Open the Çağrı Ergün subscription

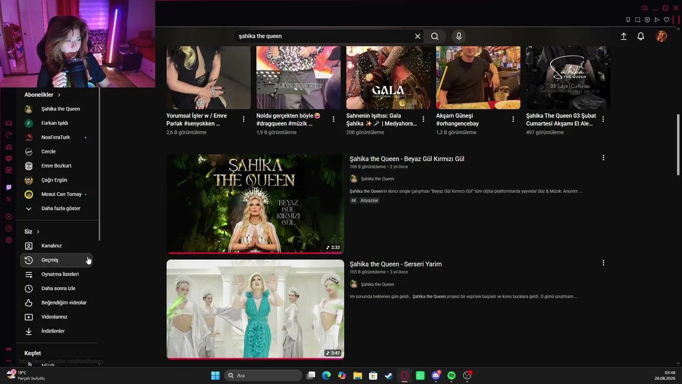(x=57, y=180)
